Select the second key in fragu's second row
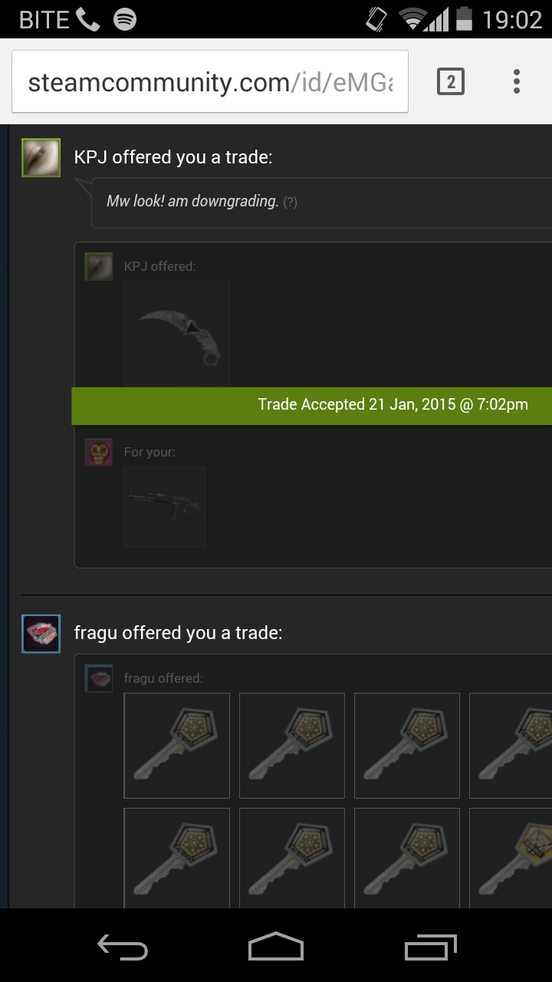The image size is (552, 982). coord(292,858)
